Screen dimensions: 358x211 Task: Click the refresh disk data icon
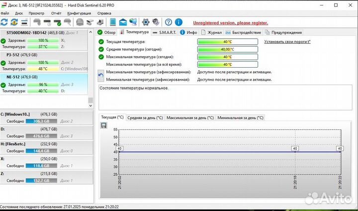click(4, 22)
